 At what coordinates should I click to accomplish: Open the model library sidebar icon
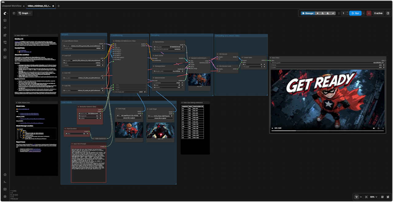[x=5, y=35]
